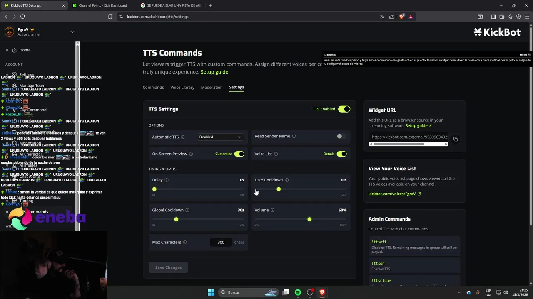Click Customize next to On-Screen Preview

(224, 154)
